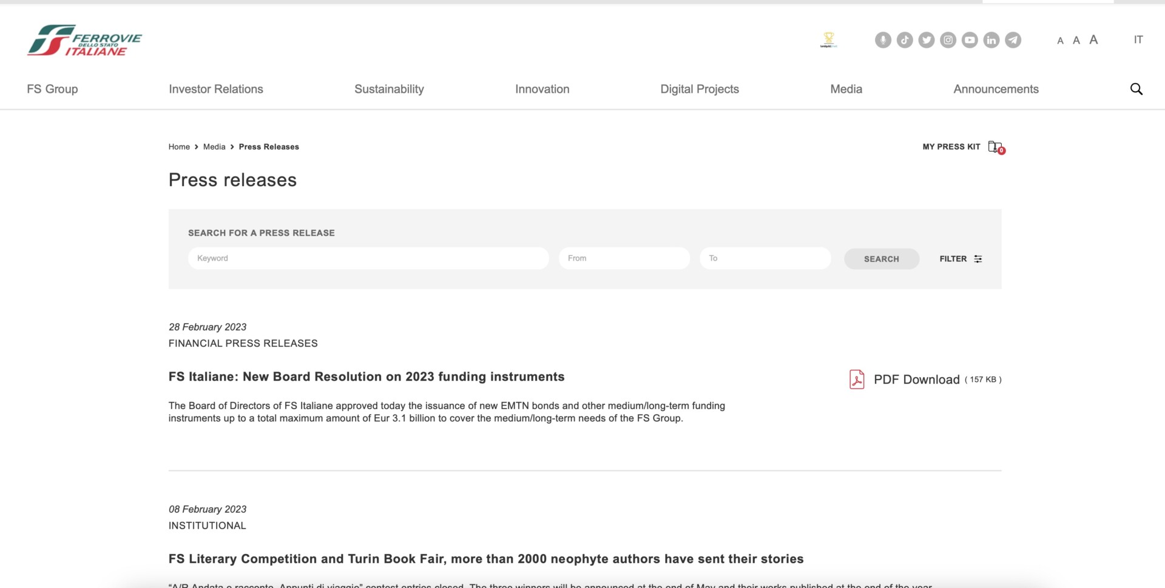
Task: Click the INSTITUTIONAL category label
Action: click(x=208, y=526)
